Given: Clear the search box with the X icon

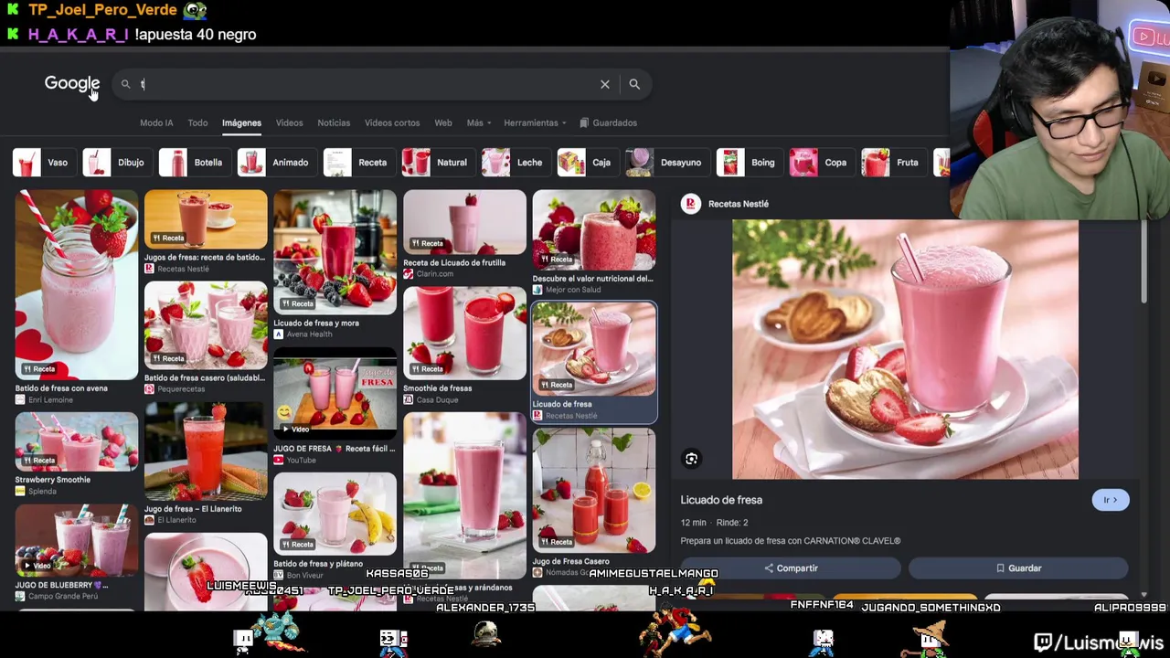Looking at the screenshot, I should click(605, 84).
